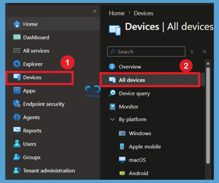Click the Windows platform icon
Viewport: 219px width, 183px height.
[122, 133]
